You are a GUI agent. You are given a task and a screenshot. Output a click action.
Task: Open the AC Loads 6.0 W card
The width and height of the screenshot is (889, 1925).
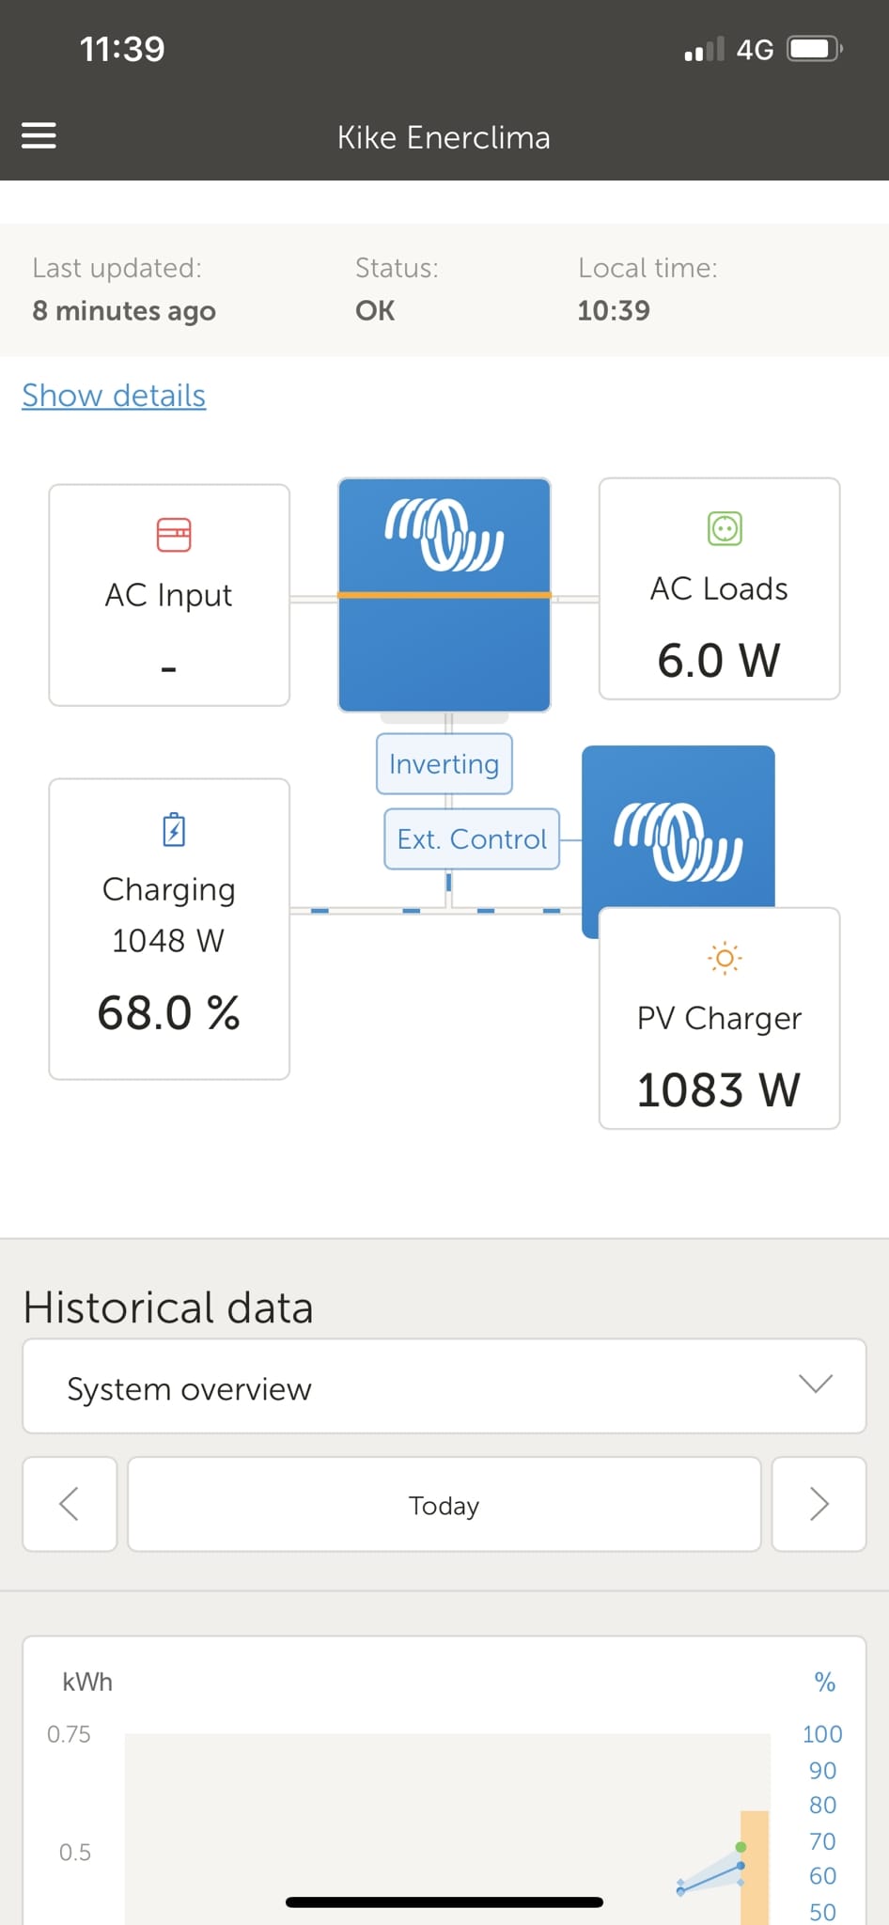point(720,589)
